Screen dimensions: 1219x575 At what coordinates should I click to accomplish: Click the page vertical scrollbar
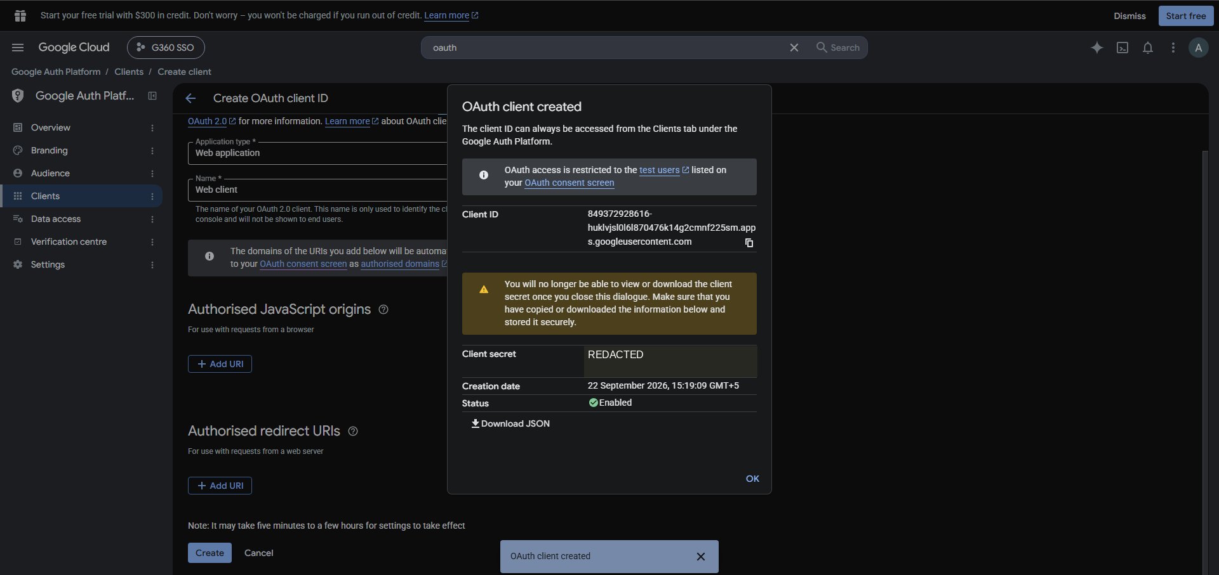(1205, 361)
